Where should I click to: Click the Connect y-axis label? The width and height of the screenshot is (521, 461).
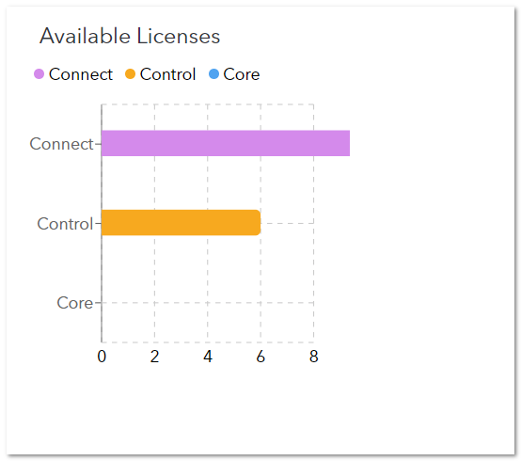(61, 144)
